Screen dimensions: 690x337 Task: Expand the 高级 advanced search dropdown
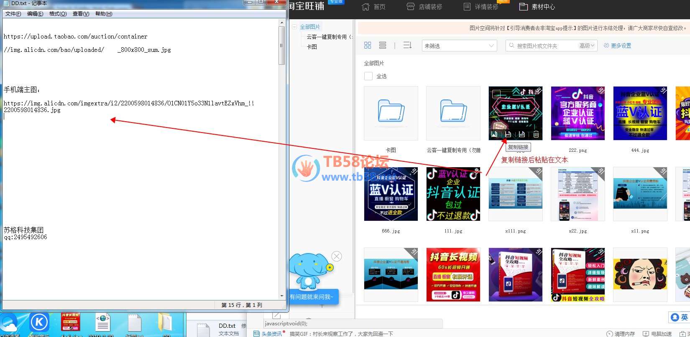pos(587,46)
